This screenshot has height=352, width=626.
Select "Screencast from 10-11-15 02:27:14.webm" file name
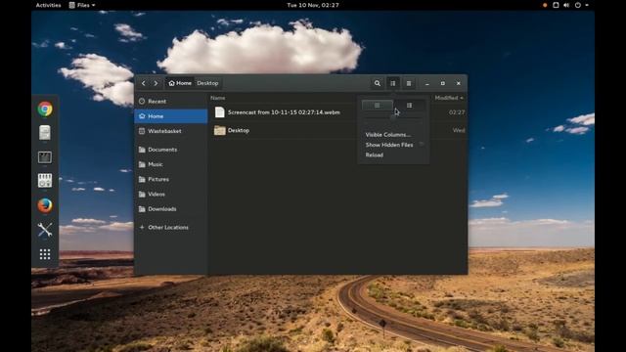(x=284, y=112)
